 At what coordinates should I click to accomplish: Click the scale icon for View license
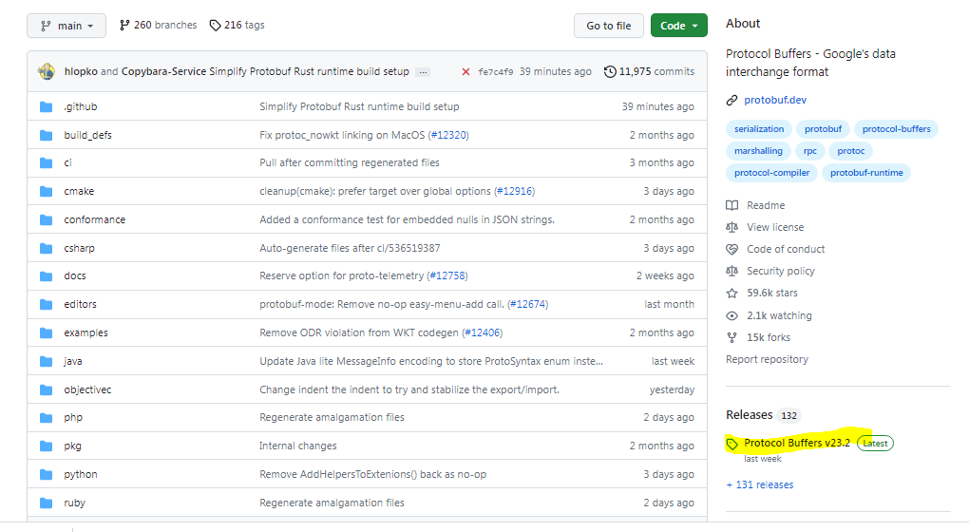(731, 227)
